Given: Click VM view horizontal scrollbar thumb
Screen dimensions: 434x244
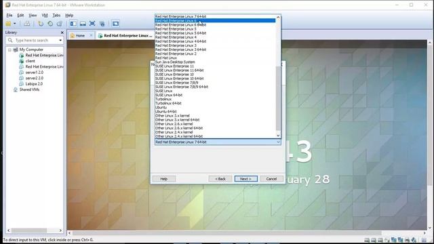Looking at the screenshot, I should pyautogui.click(x=227, y=233).
